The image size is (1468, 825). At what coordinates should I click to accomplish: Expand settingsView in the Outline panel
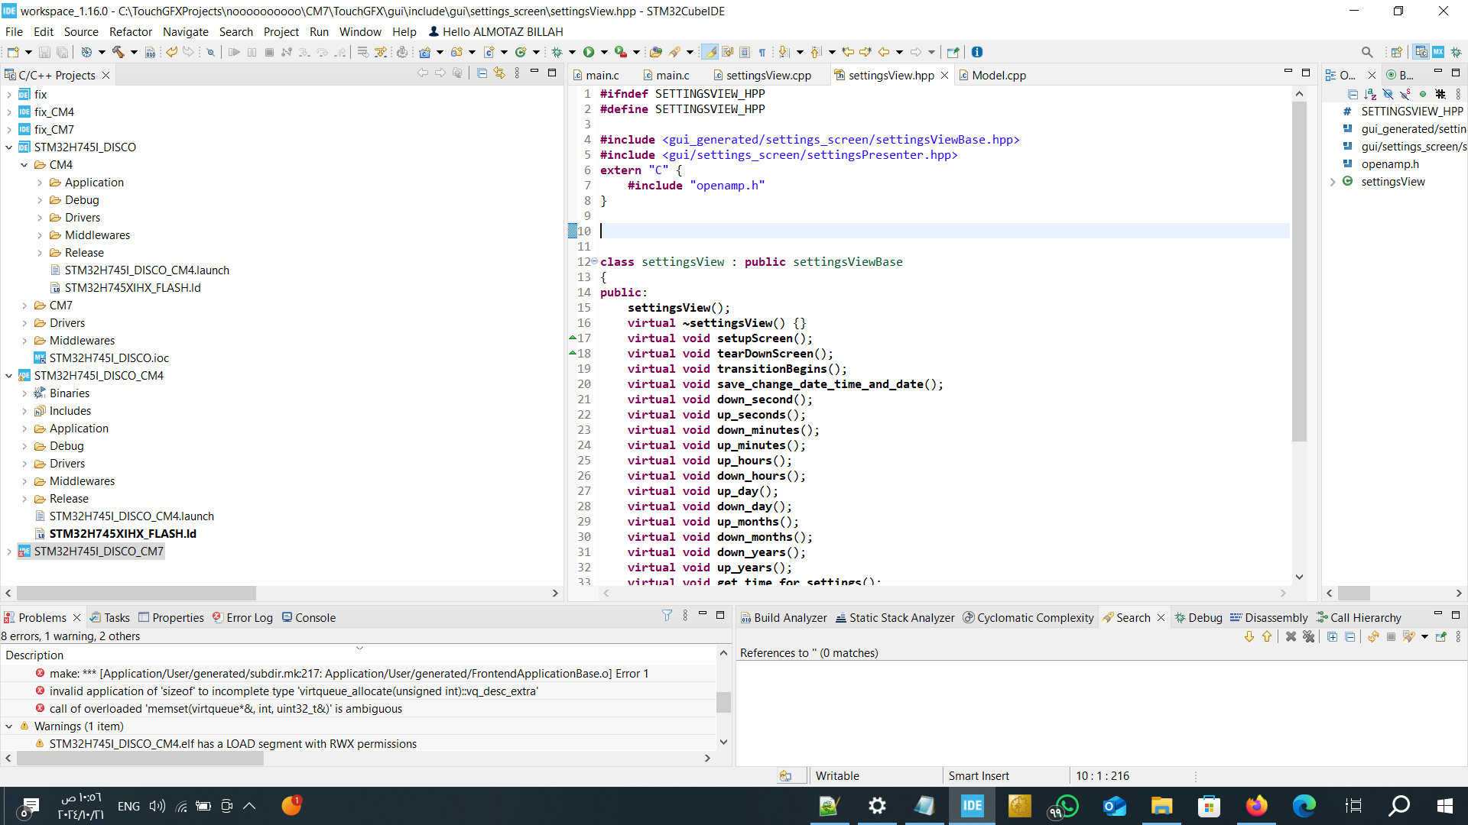[1333, 182]
